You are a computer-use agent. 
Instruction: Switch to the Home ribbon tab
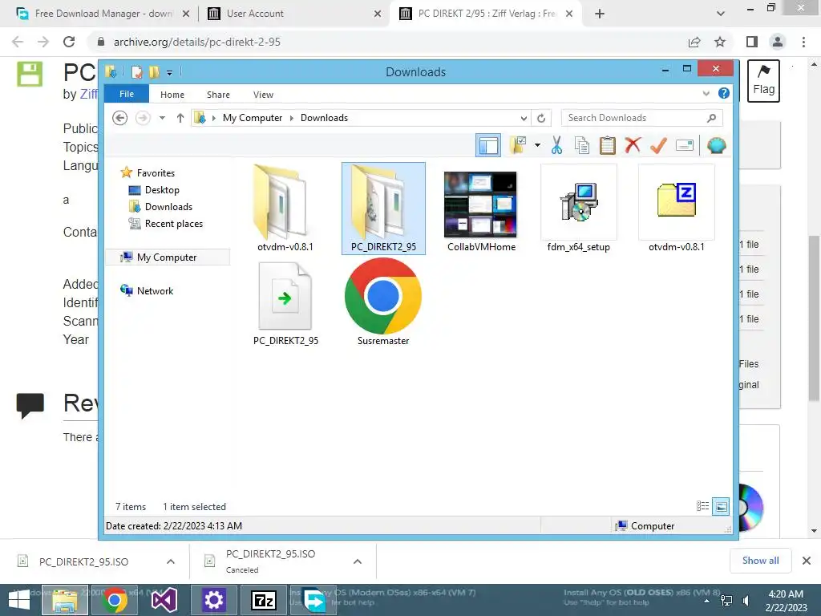pos(172,95)
